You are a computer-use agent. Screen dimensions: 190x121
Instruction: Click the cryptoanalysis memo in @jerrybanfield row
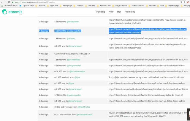tap(148, 60)
